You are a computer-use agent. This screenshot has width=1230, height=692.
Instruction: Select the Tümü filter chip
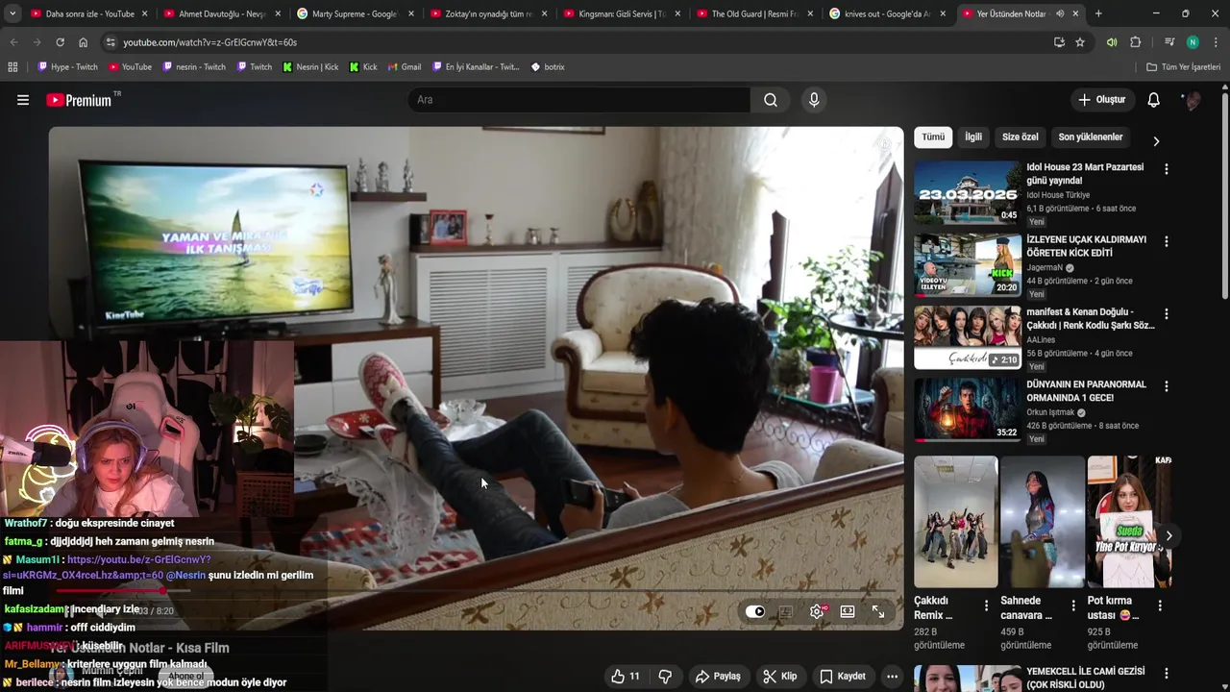click(x=933, y=137)
